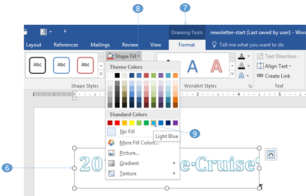
Task: Open the WordArt Styles dialog launcher
Action: tap(250, 86)
